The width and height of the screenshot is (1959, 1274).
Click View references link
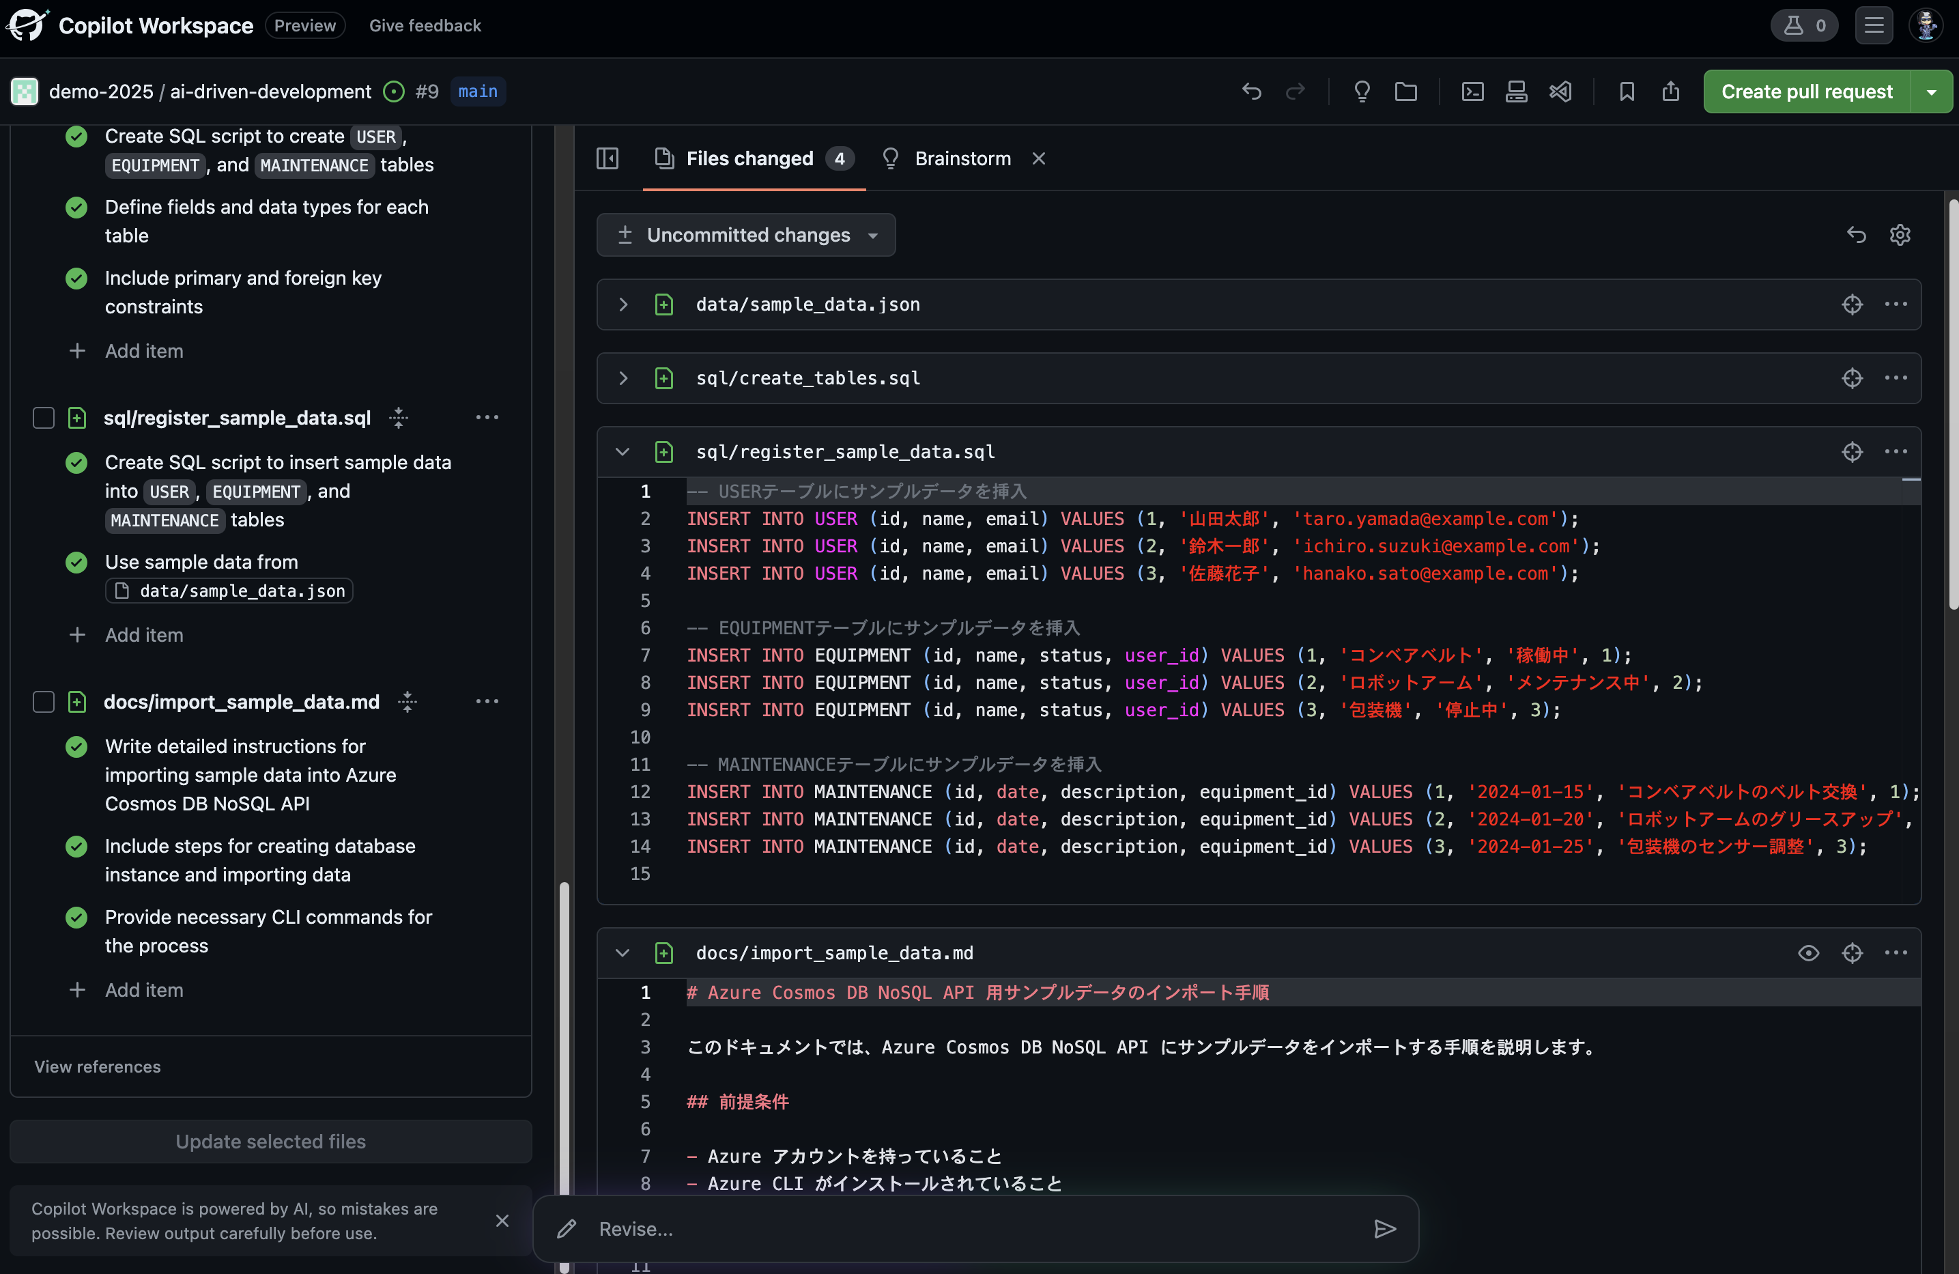point(98,1066)
